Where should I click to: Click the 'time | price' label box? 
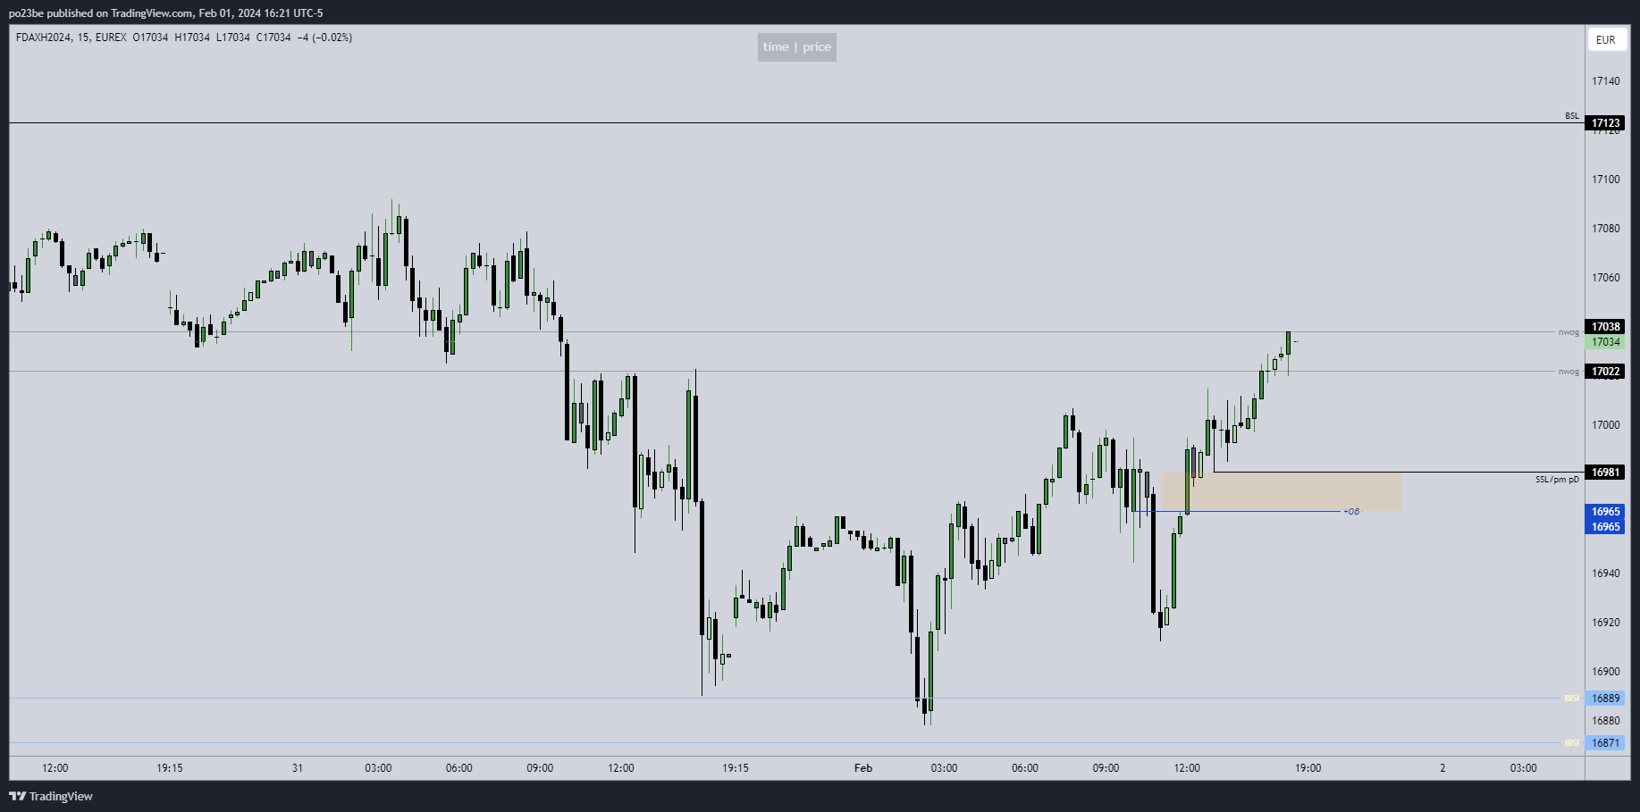[796, 47]
